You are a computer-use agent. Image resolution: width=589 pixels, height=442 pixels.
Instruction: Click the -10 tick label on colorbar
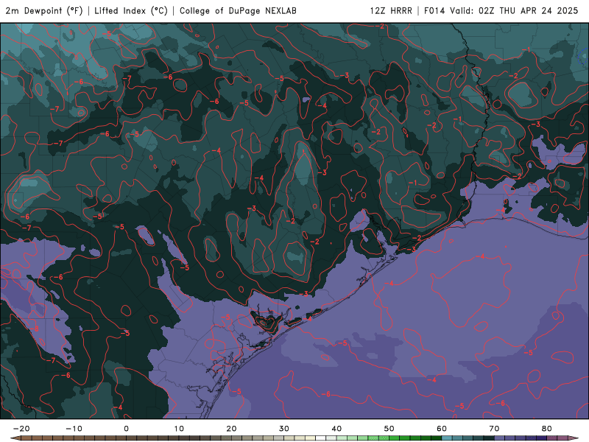click(x=74, y=429)
